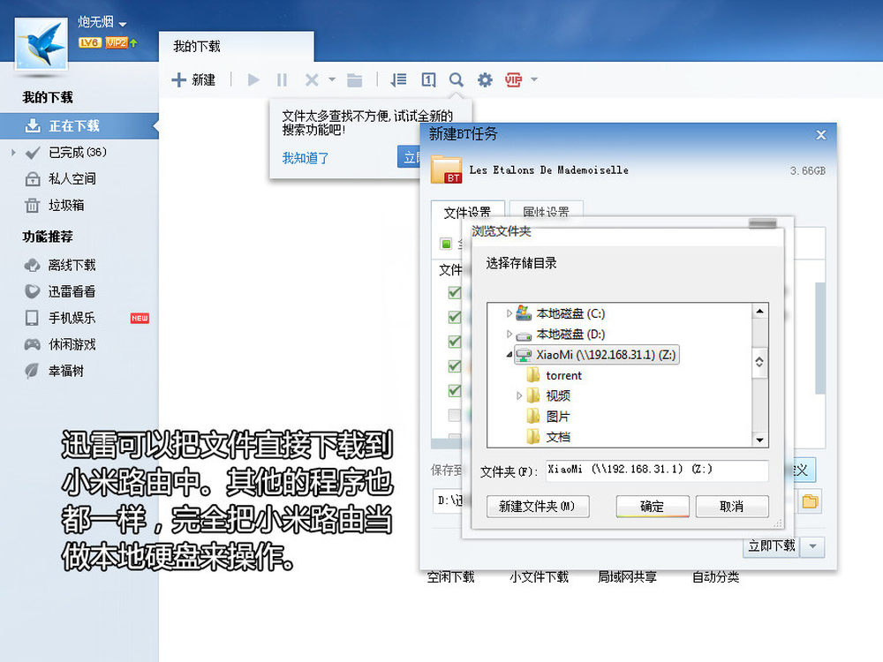
Task: Click the start download play icon
Action: click(253, 80)
